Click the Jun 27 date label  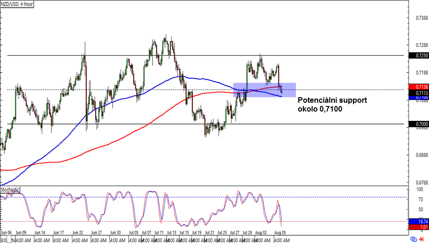tap(96, 233)
